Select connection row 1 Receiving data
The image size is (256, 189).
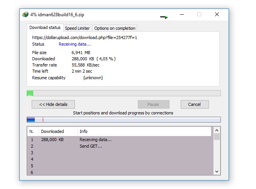point(120,140)
